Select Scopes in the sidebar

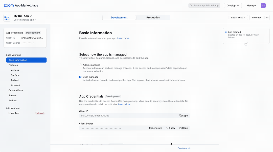click(12, 95)
